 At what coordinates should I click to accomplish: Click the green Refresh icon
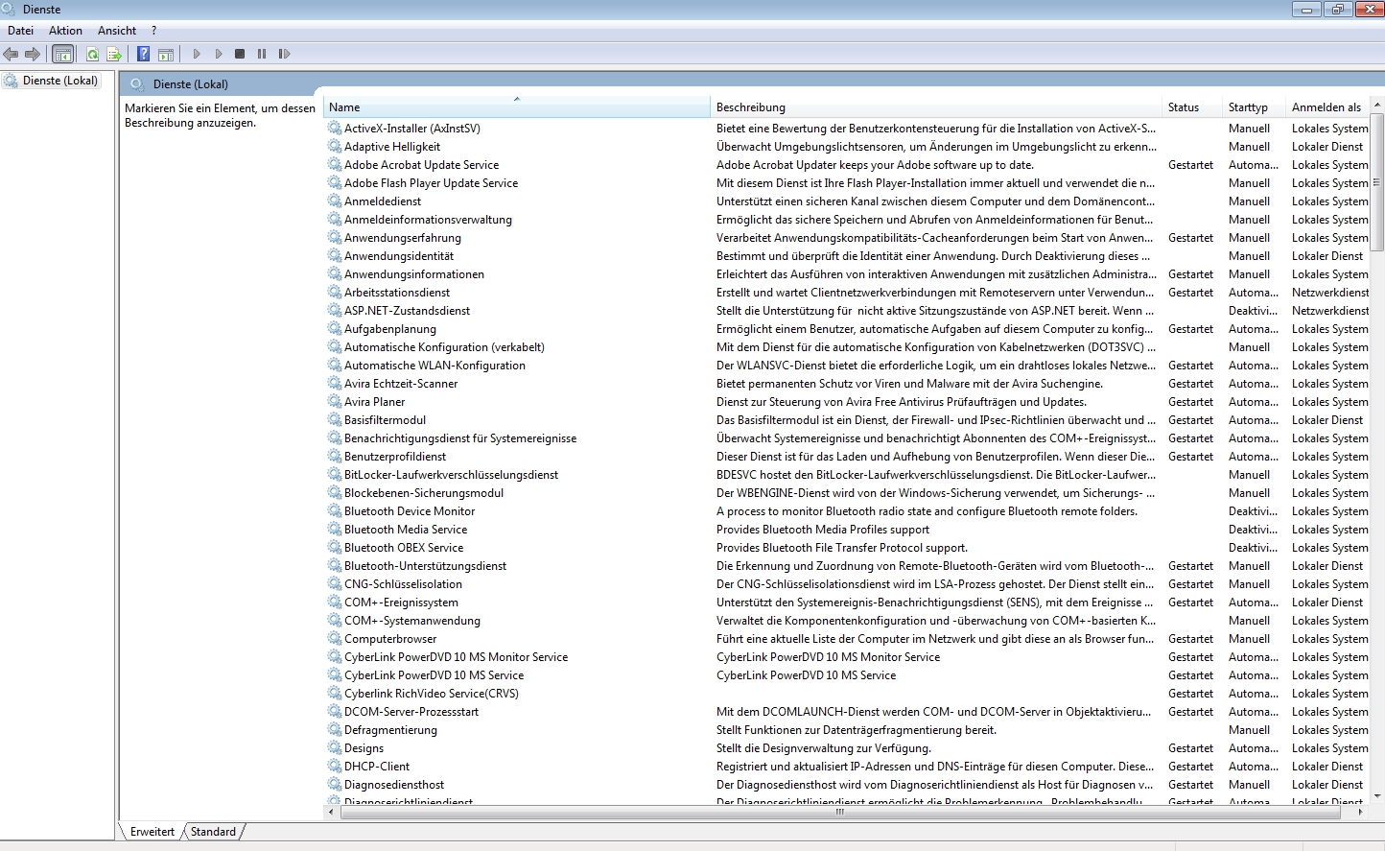(x=92, y=55)
